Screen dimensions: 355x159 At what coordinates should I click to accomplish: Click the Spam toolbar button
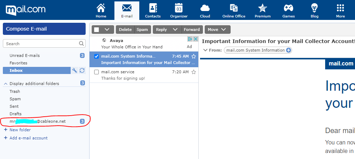(x=142, y=30)
